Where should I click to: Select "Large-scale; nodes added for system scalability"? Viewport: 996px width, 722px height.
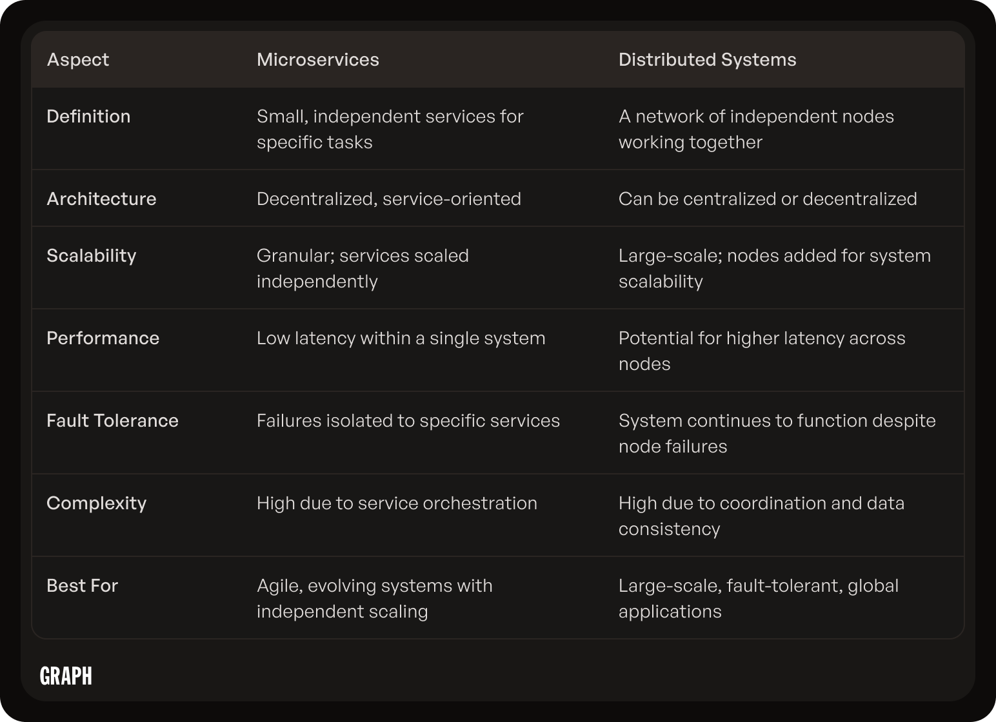coord(775,268)
